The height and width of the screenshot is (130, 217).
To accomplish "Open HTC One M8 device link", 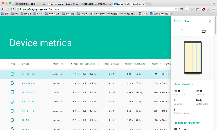I will click(28, 102).
